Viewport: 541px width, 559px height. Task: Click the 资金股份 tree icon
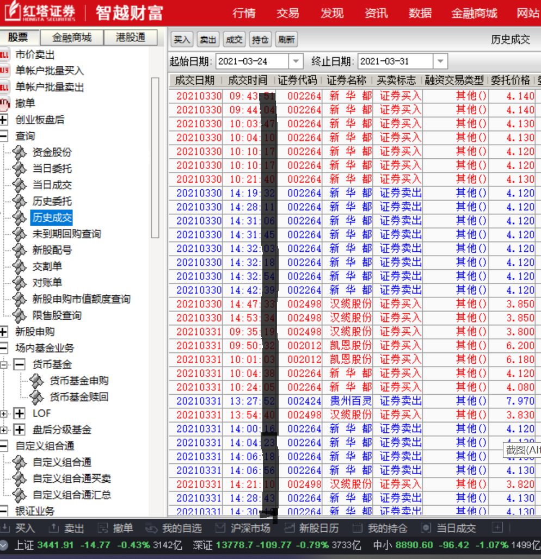pos(20,153)
